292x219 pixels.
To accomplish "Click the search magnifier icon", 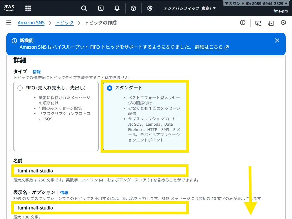I will click(84, 8).
